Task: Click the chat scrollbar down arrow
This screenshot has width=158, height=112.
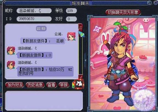Action: (81, 77)
